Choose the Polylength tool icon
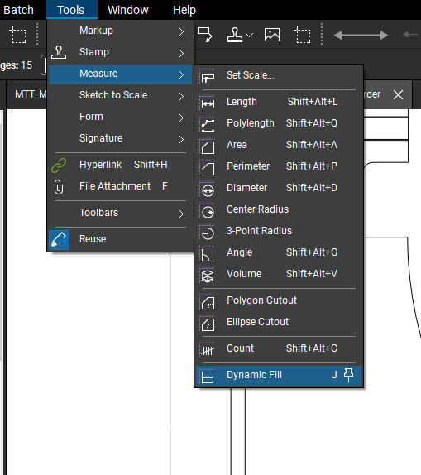Viewport: 421px width, 475px height. click(x=207, y=123)
